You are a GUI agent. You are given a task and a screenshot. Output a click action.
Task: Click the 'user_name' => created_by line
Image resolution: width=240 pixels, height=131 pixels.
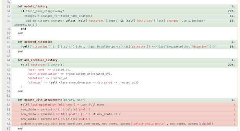pyautogui.click(x=124, y=70)
